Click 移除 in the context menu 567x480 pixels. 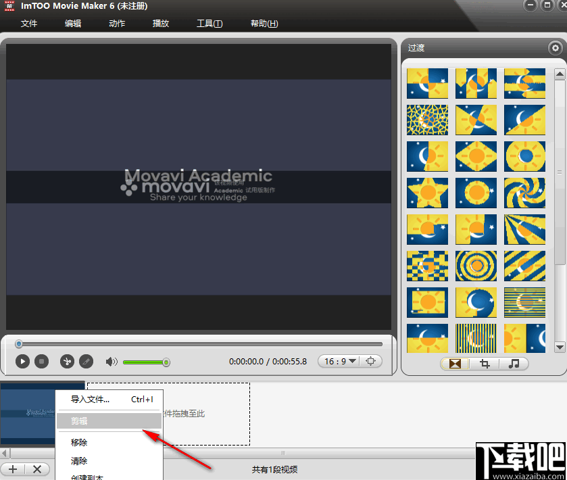(x=78, y=441)
